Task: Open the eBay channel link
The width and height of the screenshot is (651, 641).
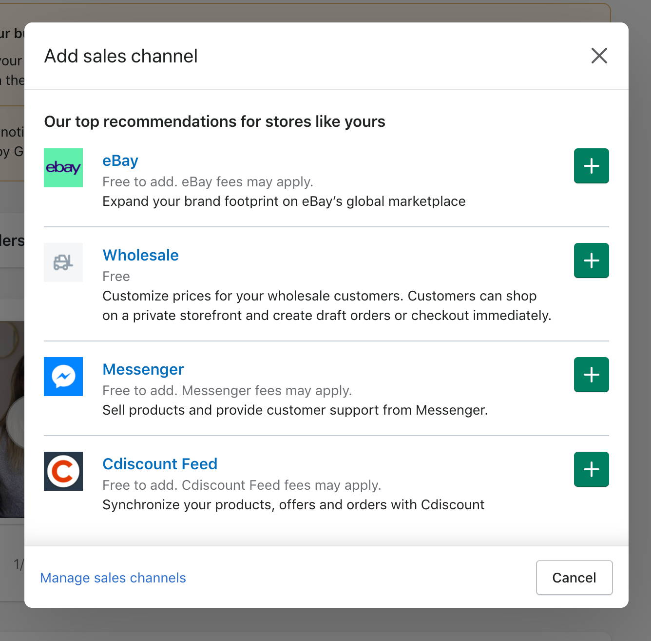Action: click(x=120, y=160)
